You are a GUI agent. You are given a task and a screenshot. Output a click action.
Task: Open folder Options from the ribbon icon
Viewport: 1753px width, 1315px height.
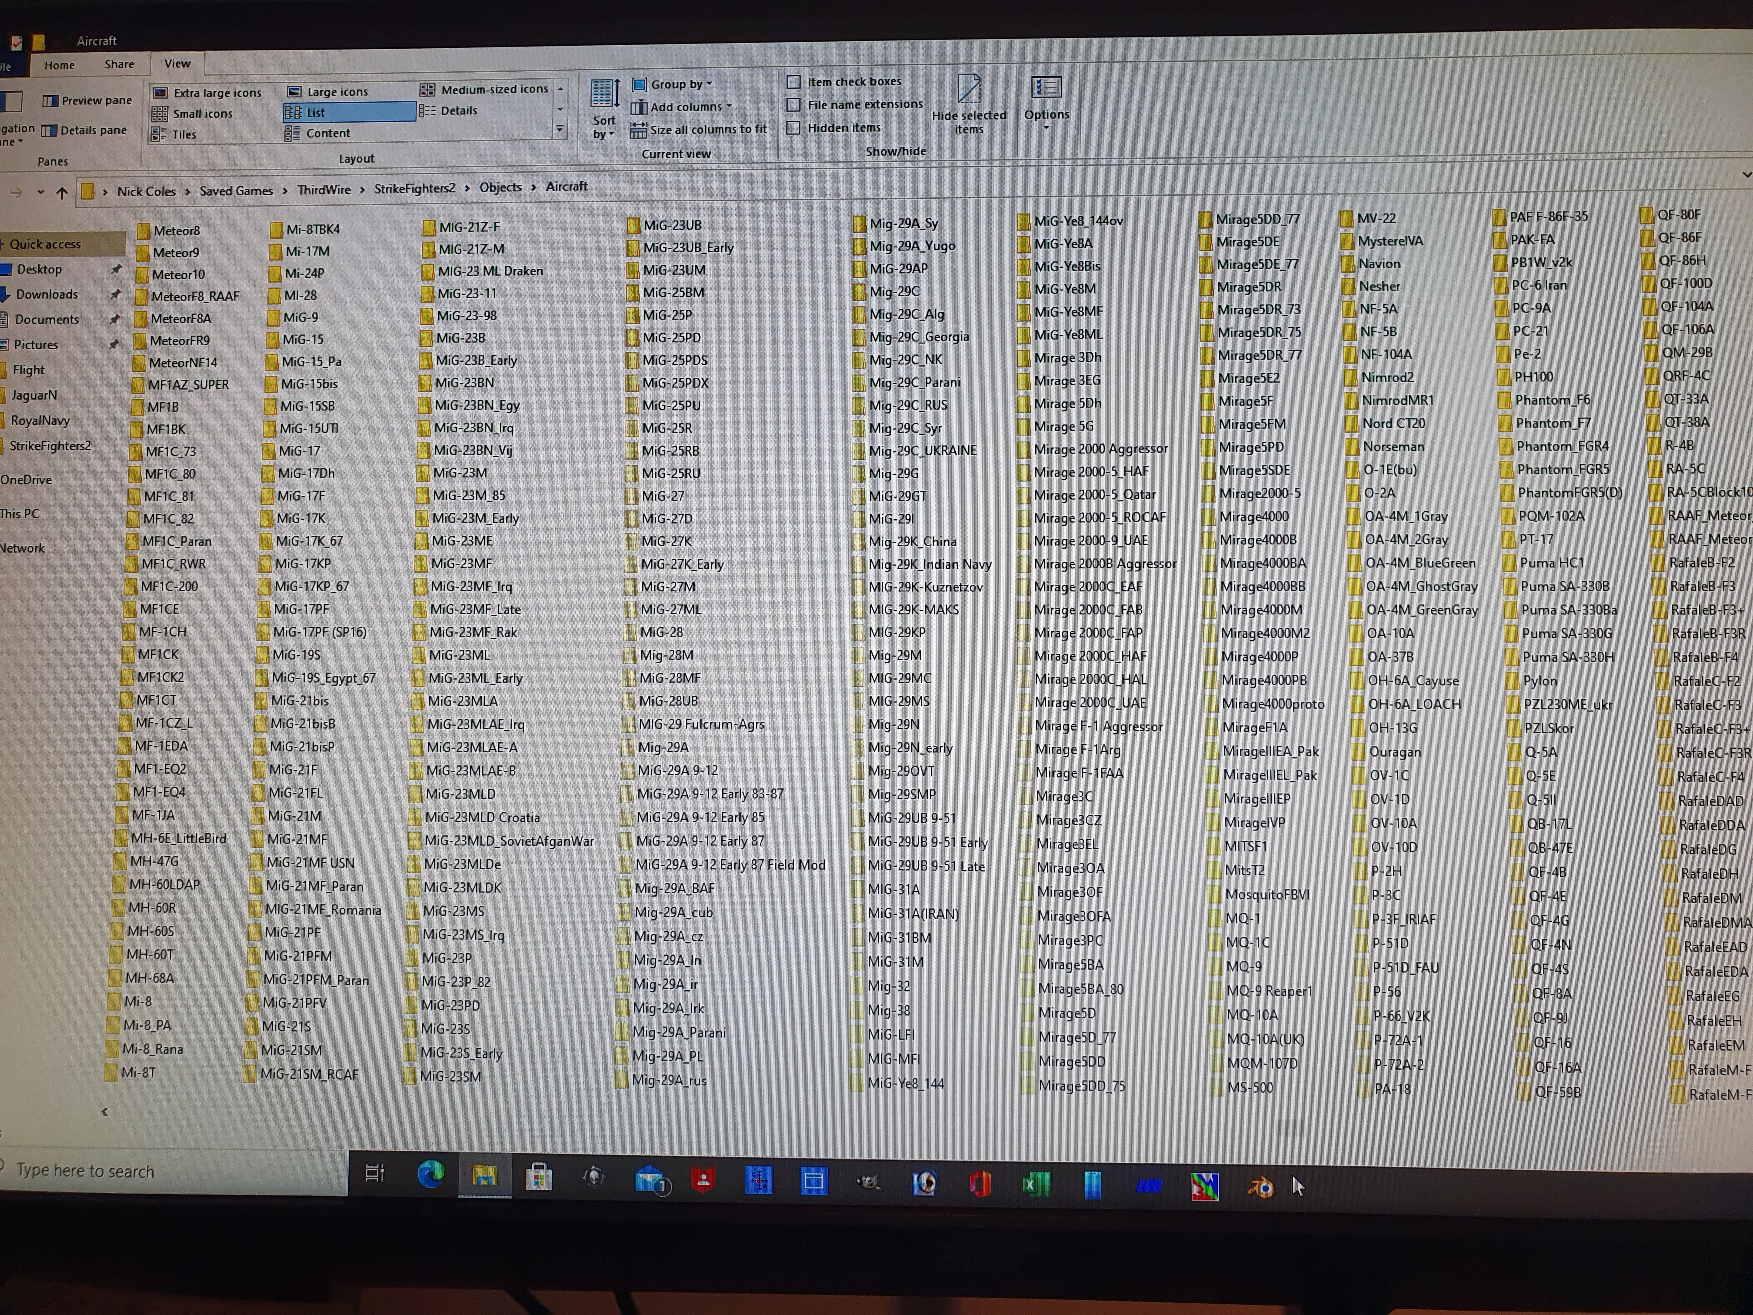pos(1046,102)
